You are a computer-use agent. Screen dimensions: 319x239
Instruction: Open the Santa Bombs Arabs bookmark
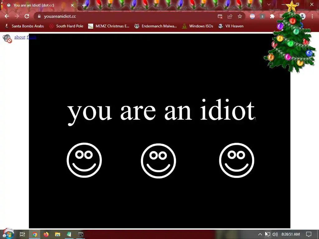(24, 26)
